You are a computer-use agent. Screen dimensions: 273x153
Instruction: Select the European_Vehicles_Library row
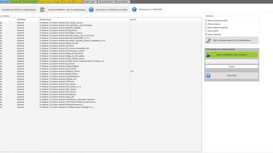tap(101, 41)
